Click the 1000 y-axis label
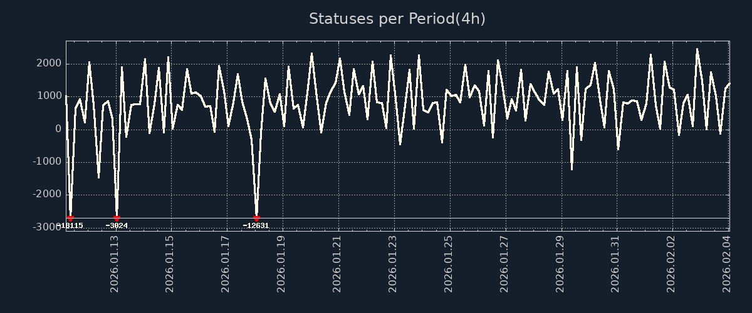752x313 pixels. pos(48,96)
